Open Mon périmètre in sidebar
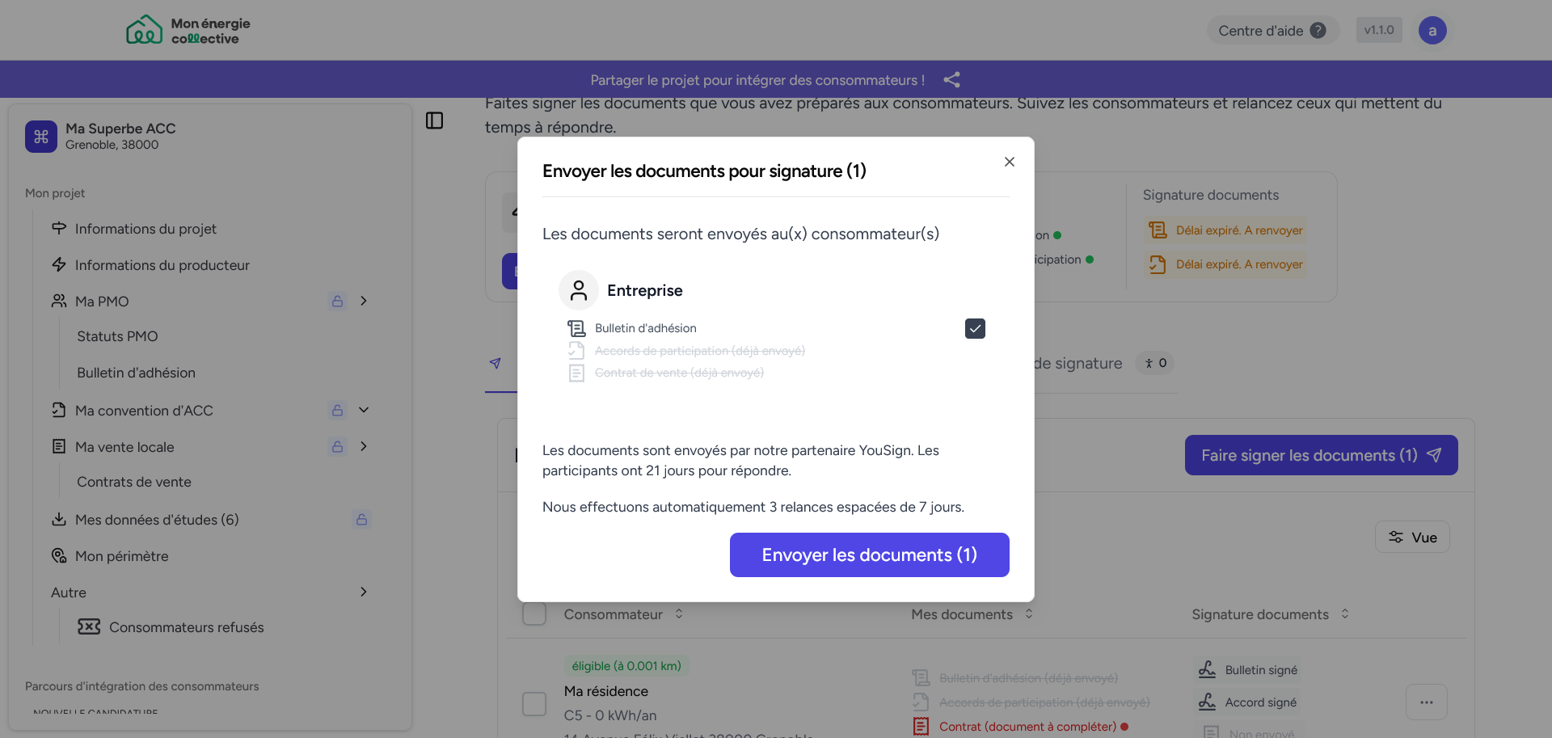The width and height of the screenshot is (1552, 738). pos(121,556)
